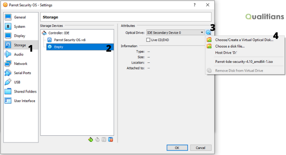Image resolution: width=286 pixels, height=155 pixels.
Task: Open the Audio settings category
Action: (20, 54)
